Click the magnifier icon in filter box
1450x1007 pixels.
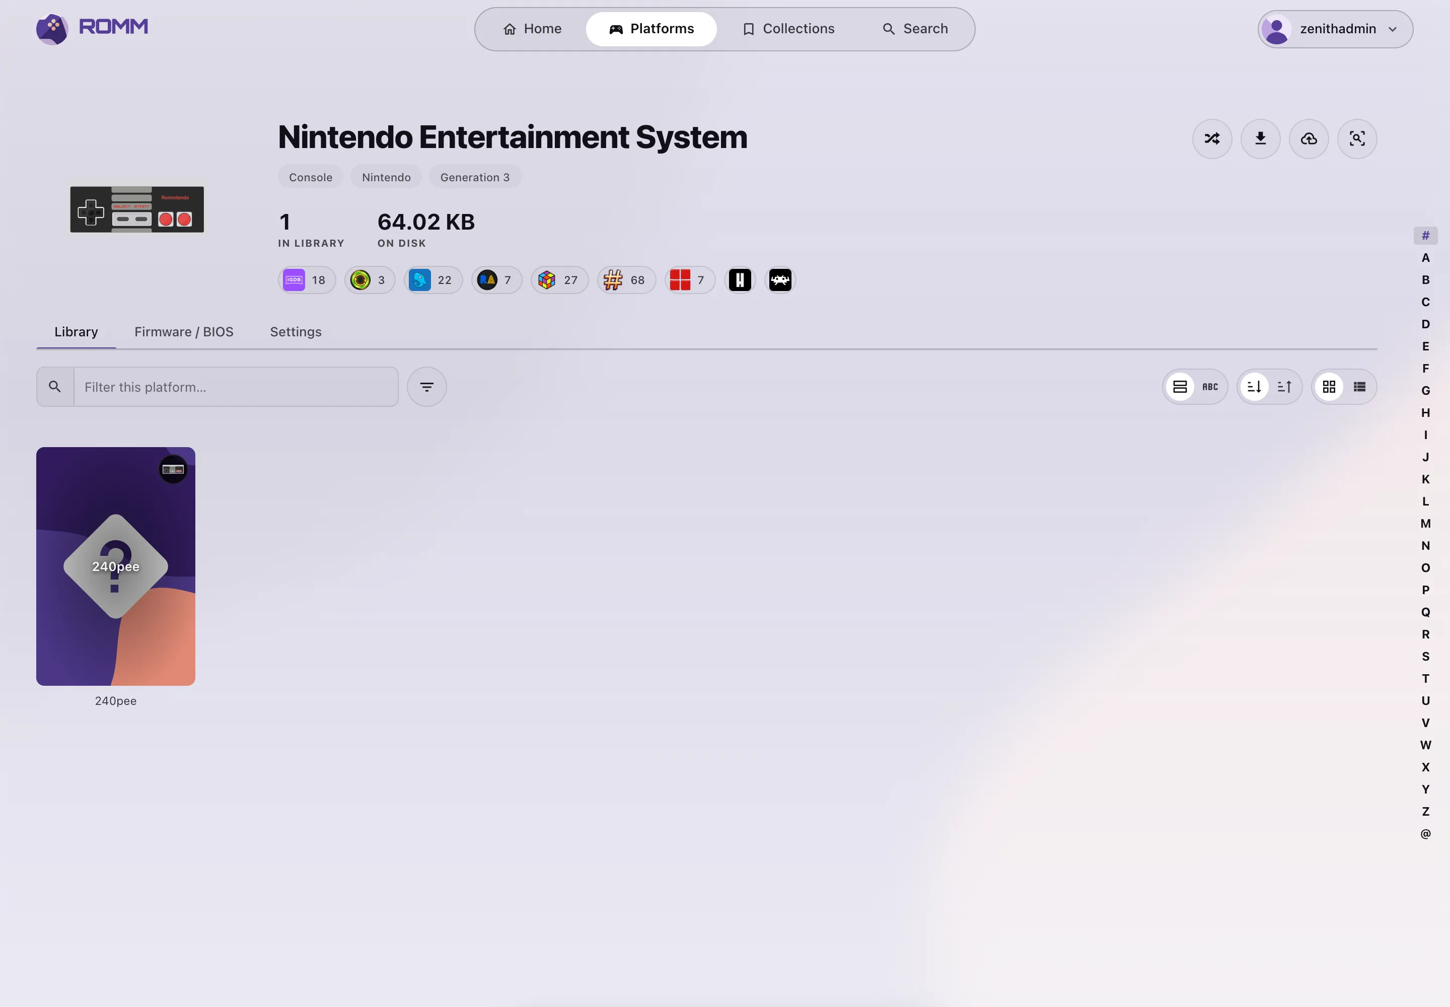coord(55,387)
